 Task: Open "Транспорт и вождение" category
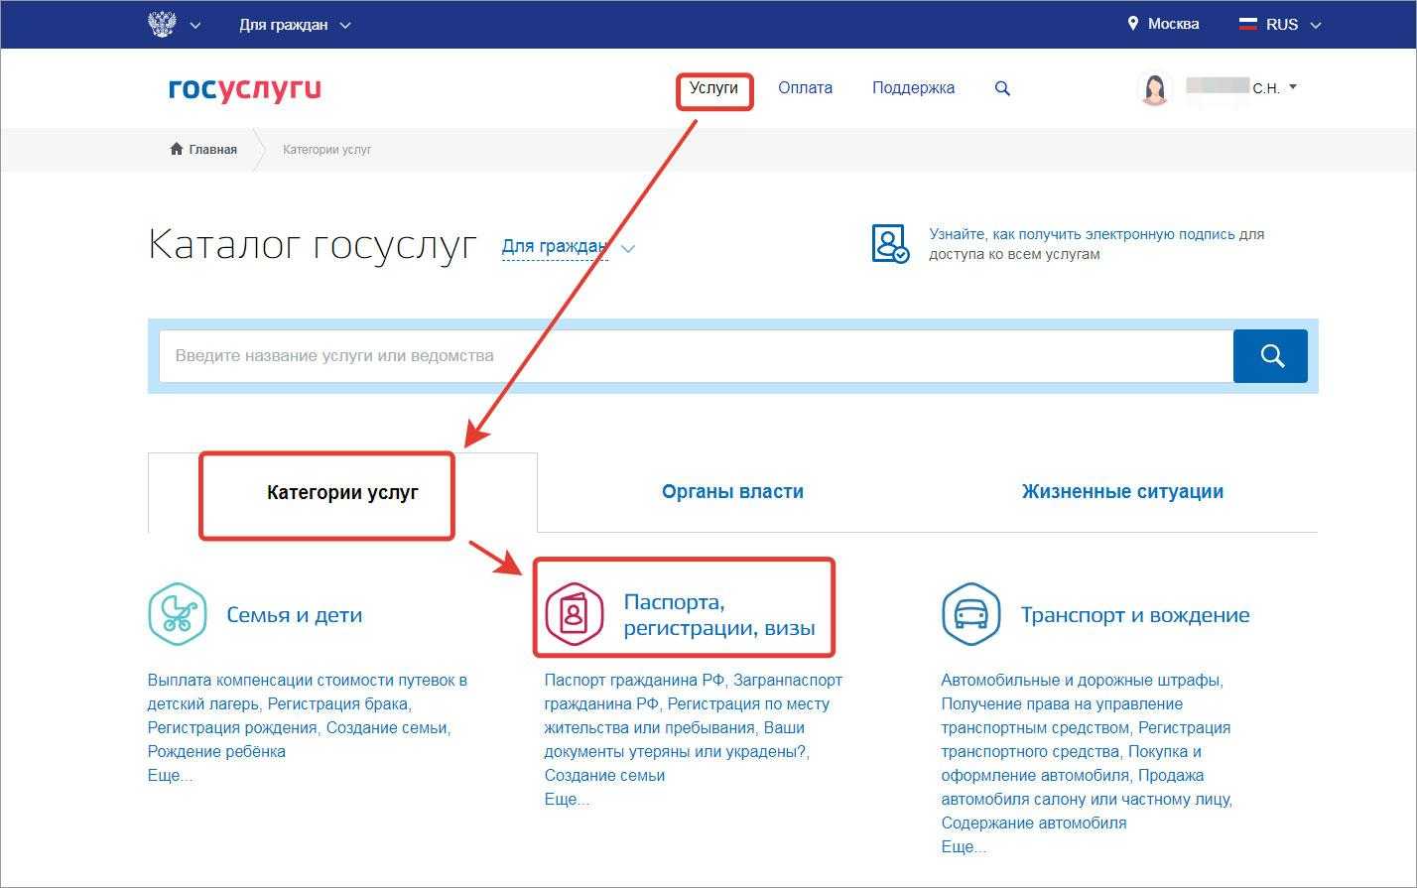(1135, 615)
